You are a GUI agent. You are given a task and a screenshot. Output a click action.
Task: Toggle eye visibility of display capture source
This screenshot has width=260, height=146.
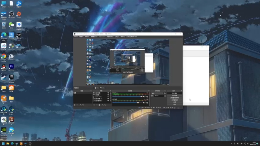(108, 101)
